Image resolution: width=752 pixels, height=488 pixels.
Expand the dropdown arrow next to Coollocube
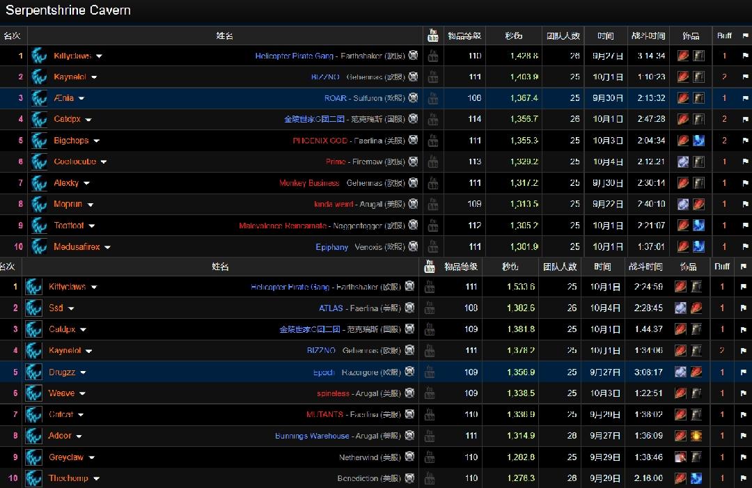point(104,162)
